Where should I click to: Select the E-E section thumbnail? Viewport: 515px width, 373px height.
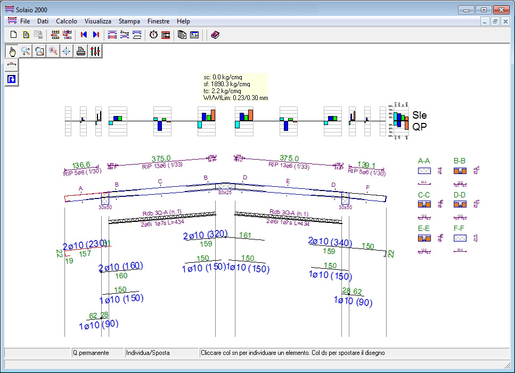pyautogui.click(x=424, y=238)
